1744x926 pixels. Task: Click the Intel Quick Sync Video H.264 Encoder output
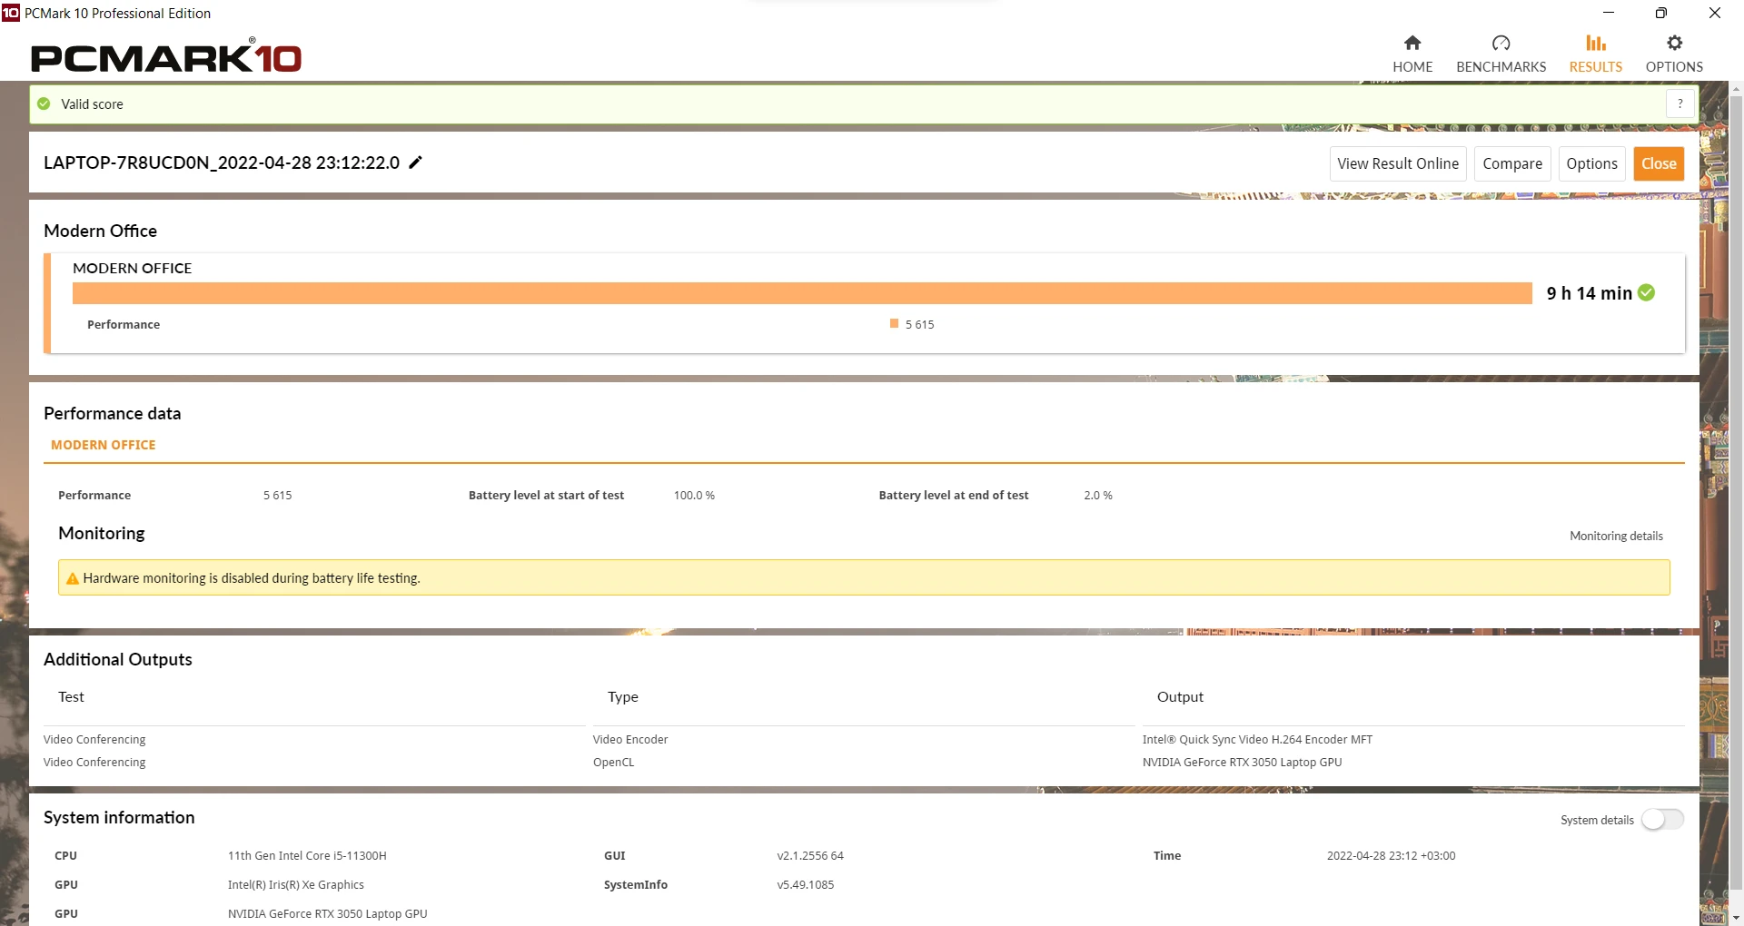click(x=1257, y=740)
